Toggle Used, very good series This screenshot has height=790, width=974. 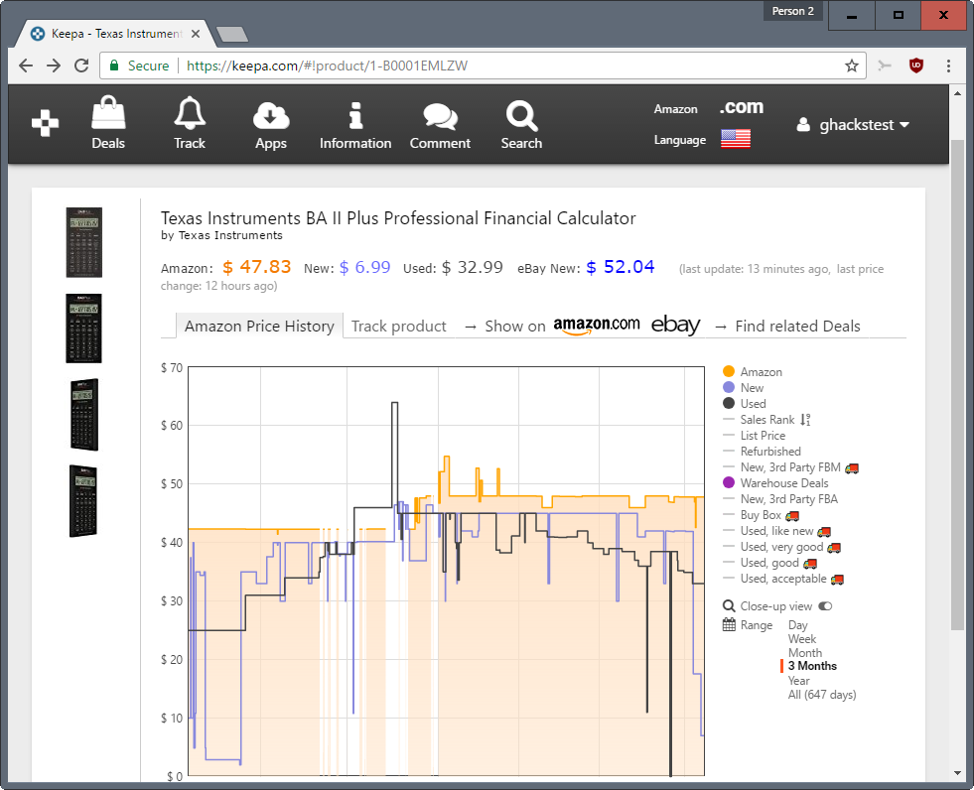point(782,547)
